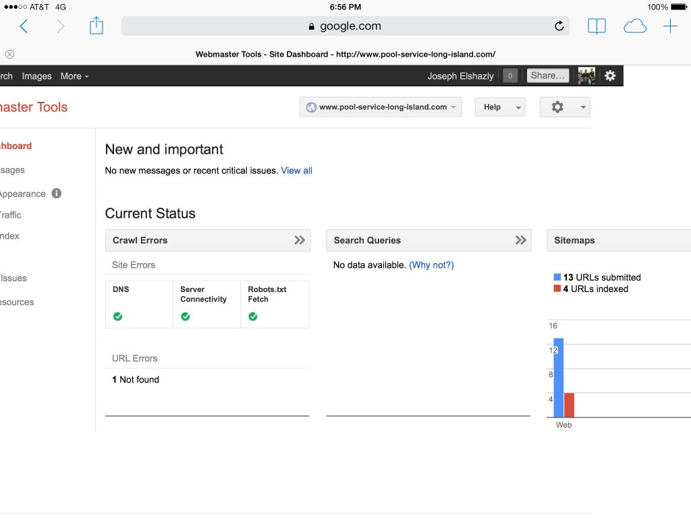The width and height of the screenshot is (691, 518).
Task: Add new tab with plus icon
Action: click(670, 26)
